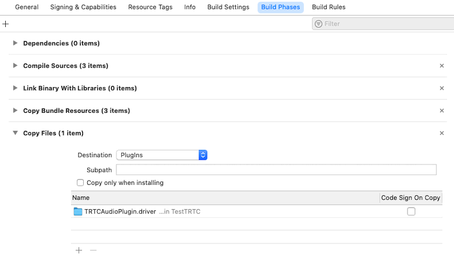Remove the Compile Sources phase
Screen dimensions: 454x258
442,66
